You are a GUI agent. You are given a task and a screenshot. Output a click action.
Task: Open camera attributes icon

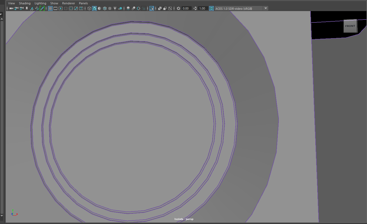point(21,8)
